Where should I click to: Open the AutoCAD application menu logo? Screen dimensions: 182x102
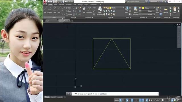45,2
